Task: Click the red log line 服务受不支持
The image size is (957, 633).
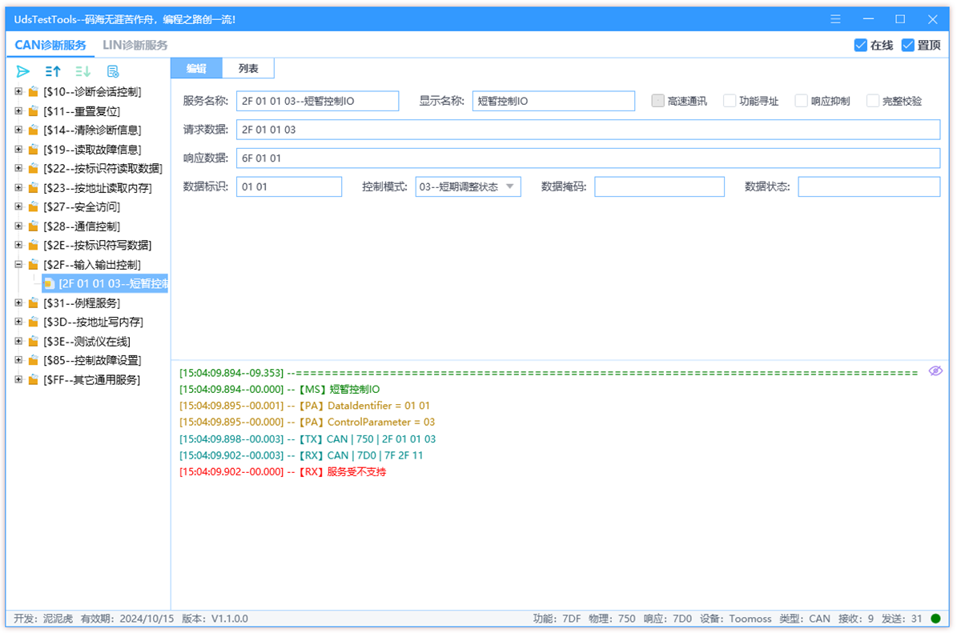Action: click(283, 472)
